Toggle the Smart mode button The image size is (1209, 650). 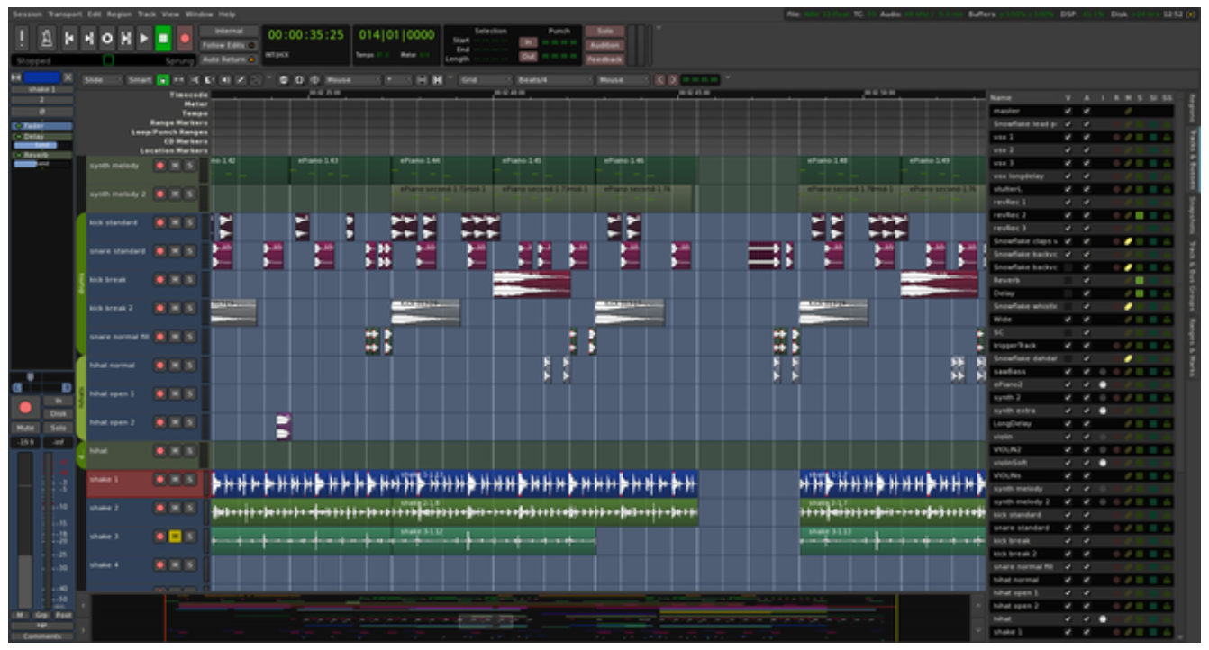point(141,80)
